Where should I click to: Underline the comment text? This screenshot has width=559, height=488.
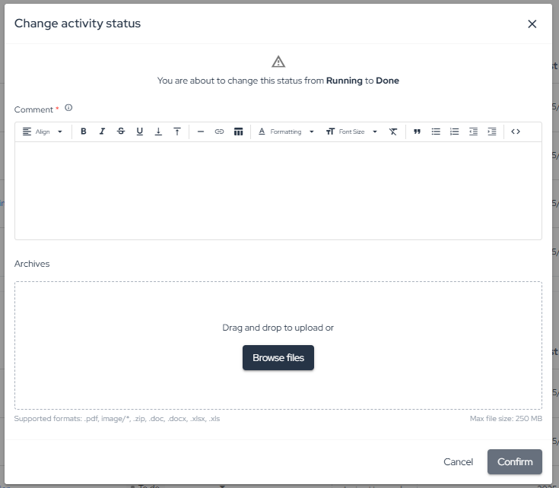point(140,132)
